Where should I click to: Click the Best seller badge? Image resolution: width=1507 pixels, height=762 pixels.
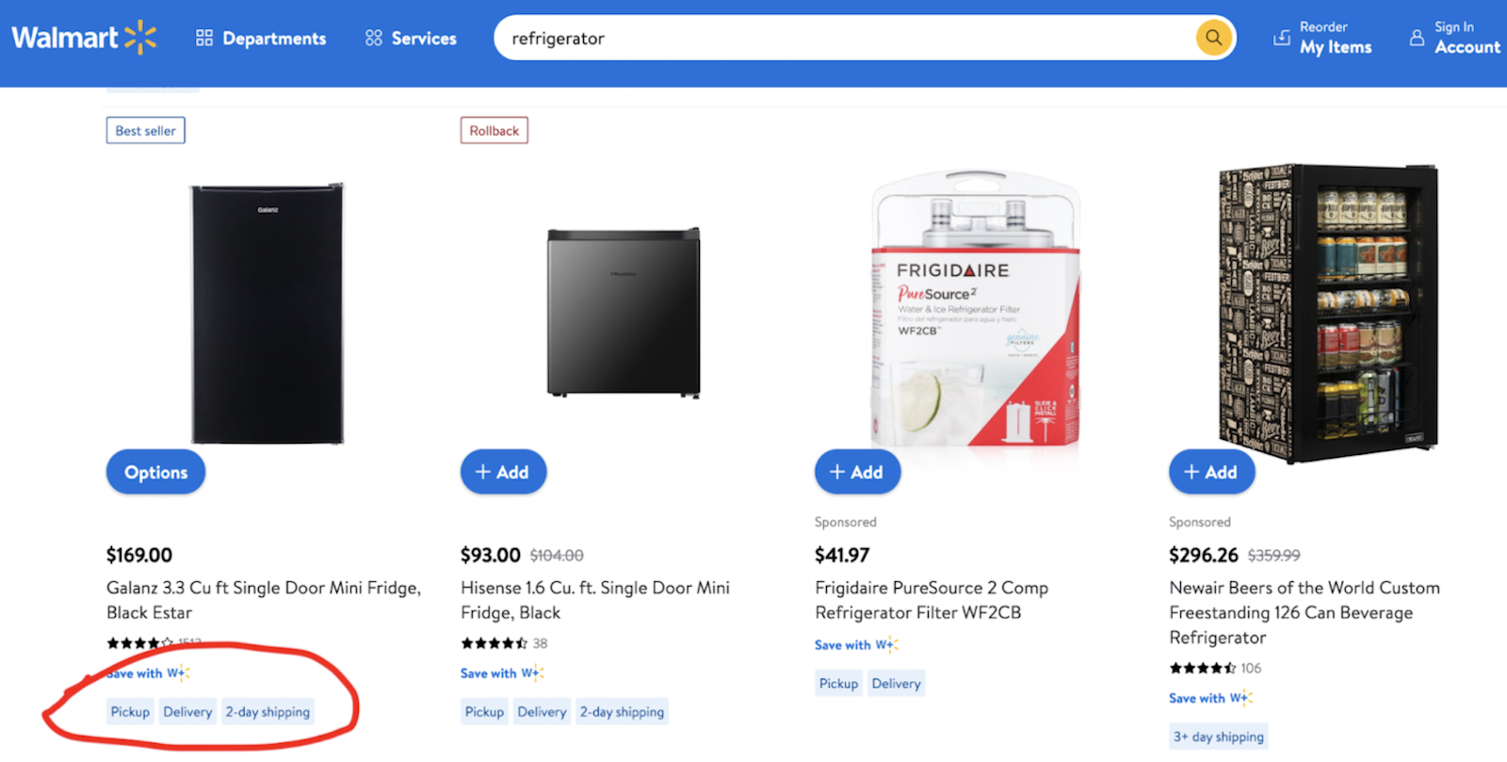145,131
